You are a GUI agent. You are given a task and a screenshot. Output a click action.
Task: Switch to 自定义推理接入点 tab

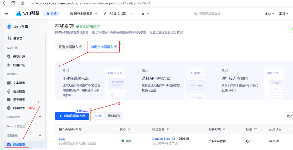104,47
